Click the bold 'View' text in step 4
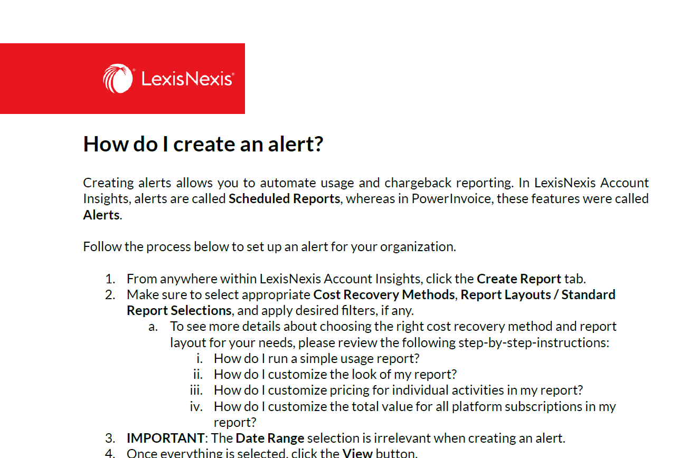This screenshot has width=679, height=458. [357, 453]
